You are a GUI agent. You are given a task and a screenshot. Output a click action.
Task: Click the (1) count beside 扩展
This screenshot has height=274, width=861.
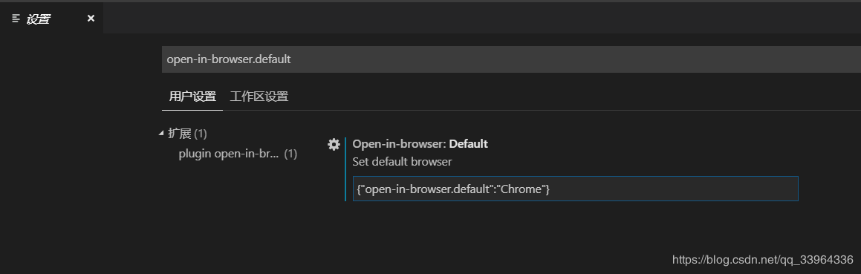201,134
